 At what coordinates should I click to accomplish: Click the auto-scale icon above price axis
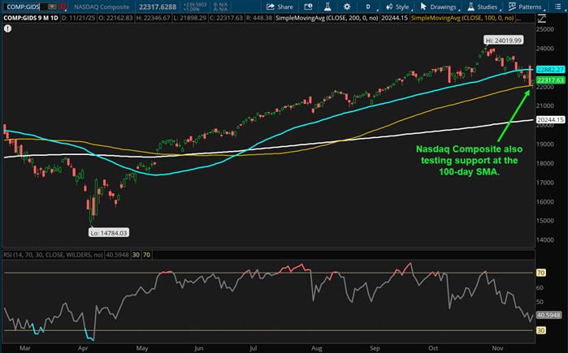[541, 18]
